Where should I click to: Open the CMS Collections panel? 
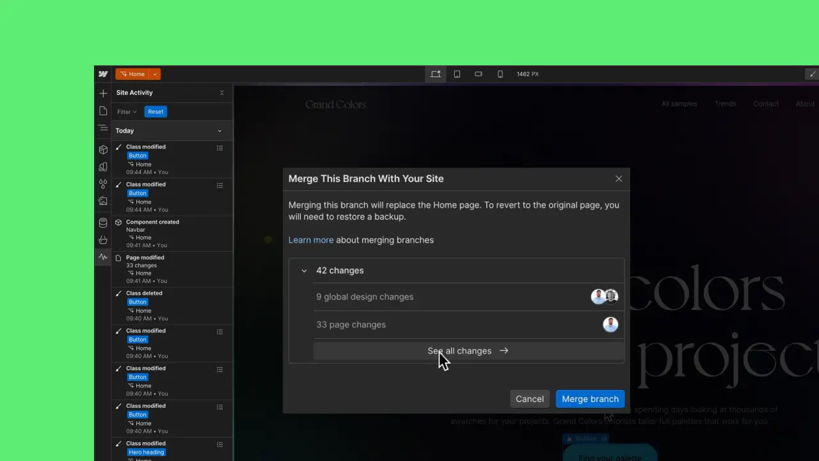point(102,222)
